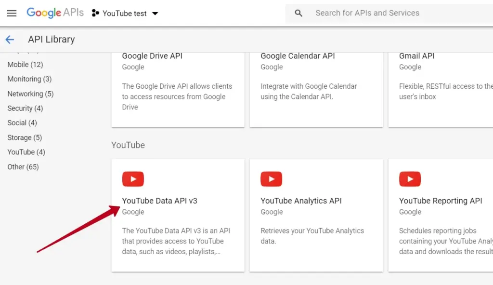
Task: Click the 'Retrieves your YouTube Analytics data' text
Action: (312, 236)
